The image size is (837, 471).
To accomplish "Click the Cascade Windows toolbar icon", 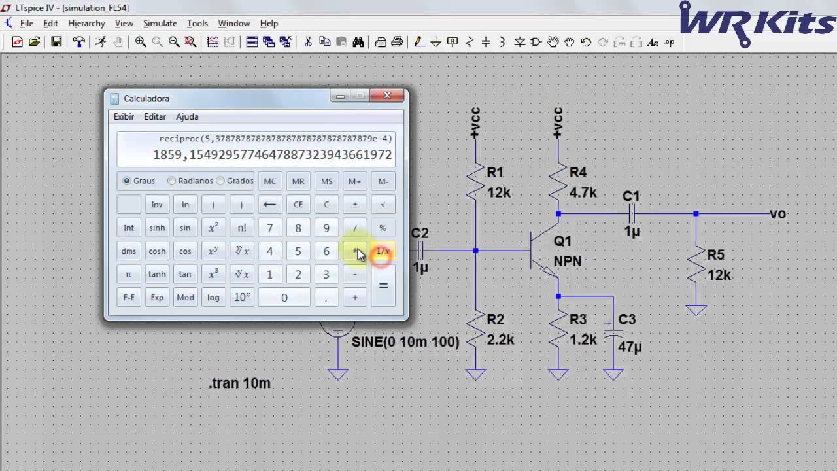I will [268, 42].
